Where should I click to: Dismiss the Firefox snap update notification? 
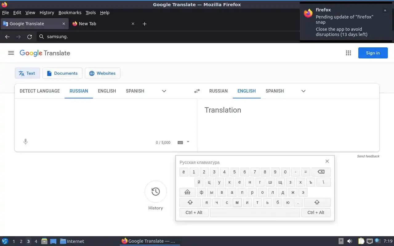385,10
